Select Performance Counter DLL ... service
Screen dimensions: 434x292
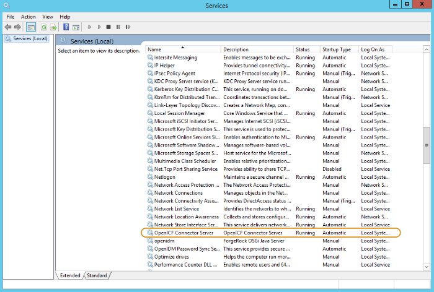[185, 265]
